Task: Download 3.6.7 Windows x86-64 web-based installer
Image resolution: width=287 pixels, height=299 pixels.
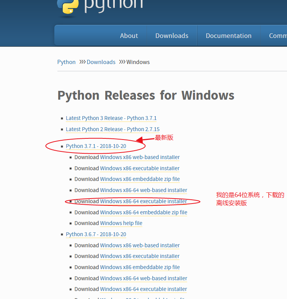Action: pyautogui.click(x=143, y=278)
